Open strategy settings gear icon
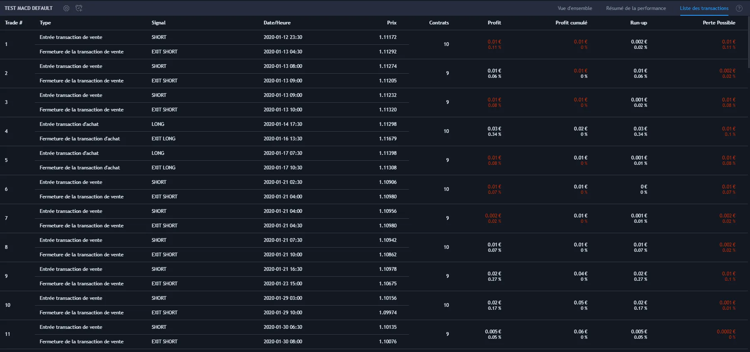Image resolution: width=750 pixels, height=352 pixels. point(66,8)
